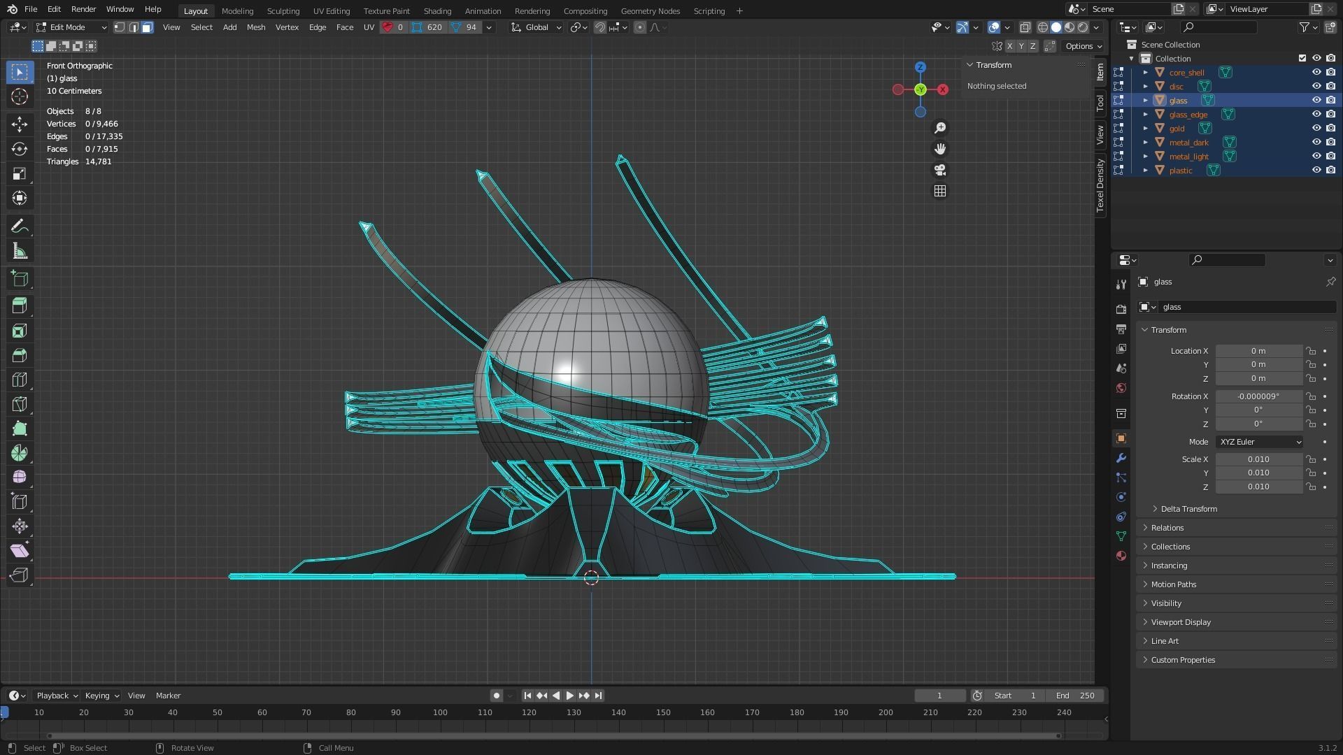Switch to the Modeling workspace tab
This screenshot has width=1343, height=755.
tap(237, 11)
